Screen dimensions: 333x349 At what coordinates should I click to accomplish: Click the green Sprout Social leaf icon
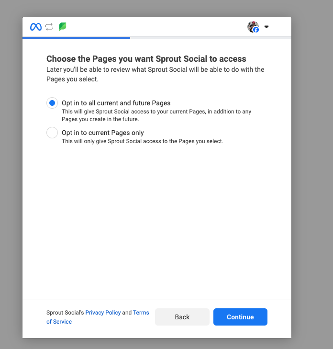63,27
